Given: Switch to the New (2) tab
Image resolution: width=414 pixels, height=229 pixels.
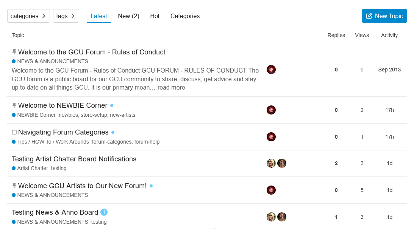Looking at the screenshot, I should tap(128, 16).
